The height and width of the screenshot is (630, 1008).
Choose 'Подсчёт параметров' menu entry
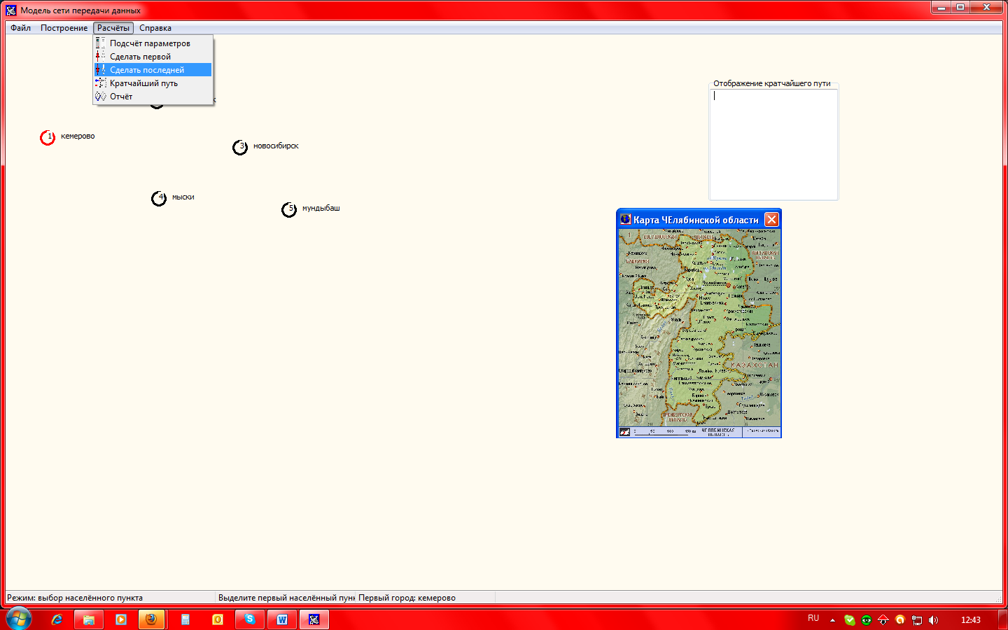[150, 43]
